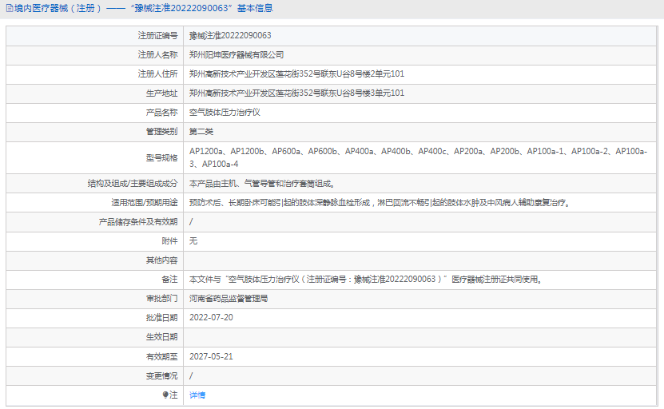Select the expiry date 2027-05-21
The height and width of the screenshot is (409, 664).
pos(211,356)
